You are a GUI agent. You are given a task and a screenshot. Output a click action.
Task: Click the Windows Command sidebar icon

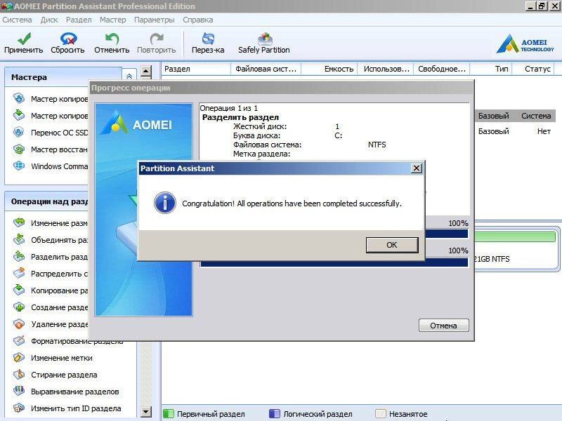coord(19,166)
